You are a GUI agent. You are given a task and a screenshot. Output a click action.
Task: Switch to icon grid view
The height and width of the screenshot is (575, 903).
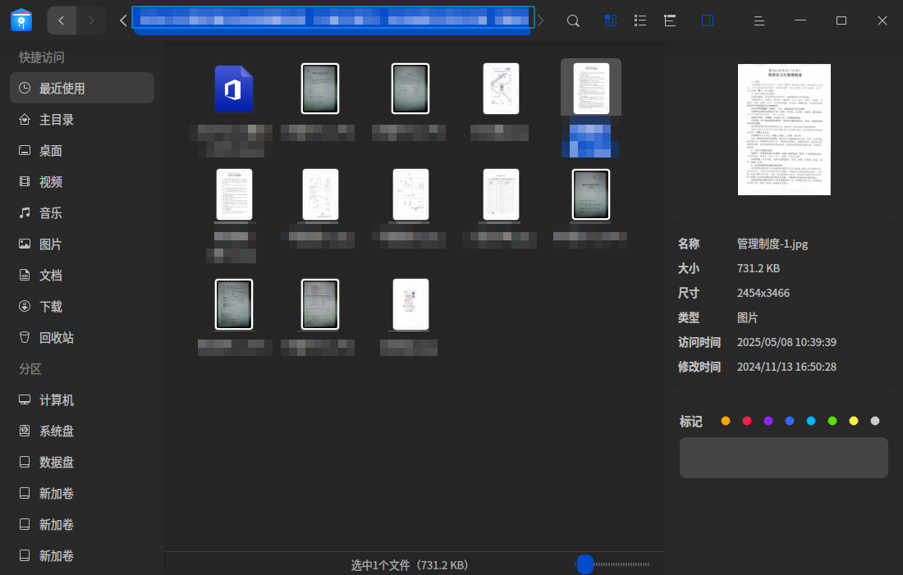pos(611,21)
